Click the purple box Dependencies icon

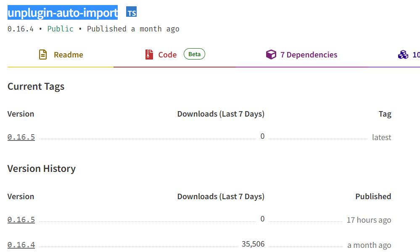271,55
